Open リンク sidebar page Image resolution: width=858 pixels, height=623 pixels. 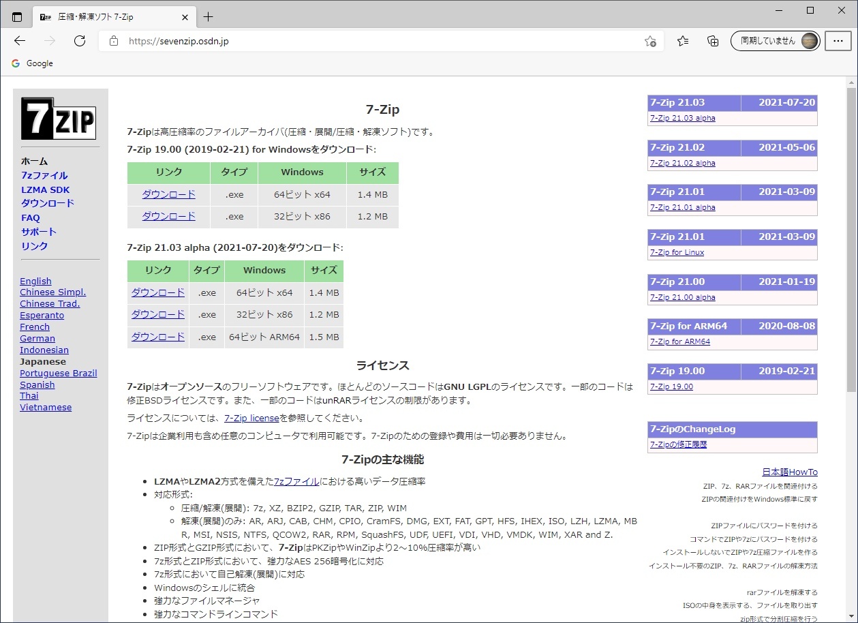point(35,246)
